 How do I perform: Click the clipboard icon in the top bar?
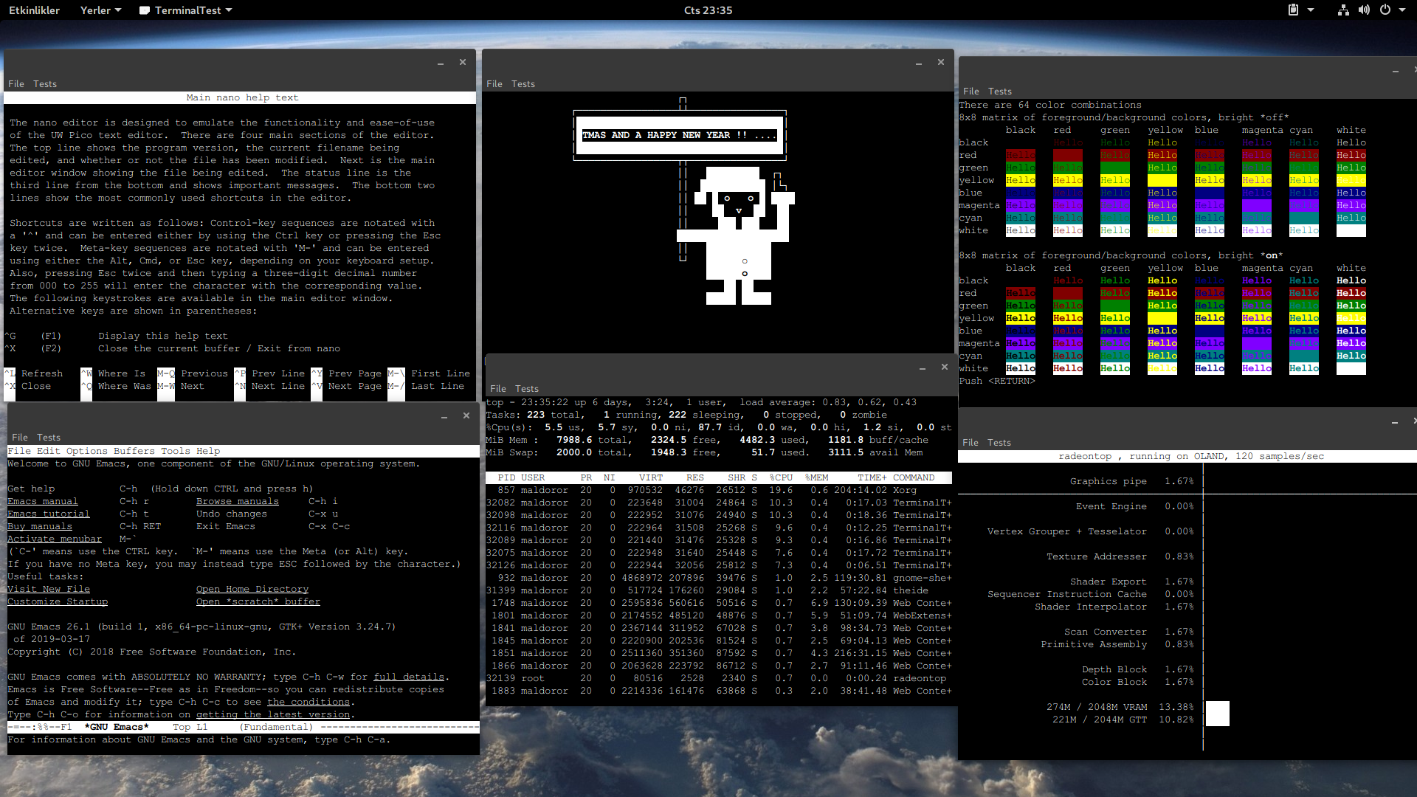click(1293, 10)
